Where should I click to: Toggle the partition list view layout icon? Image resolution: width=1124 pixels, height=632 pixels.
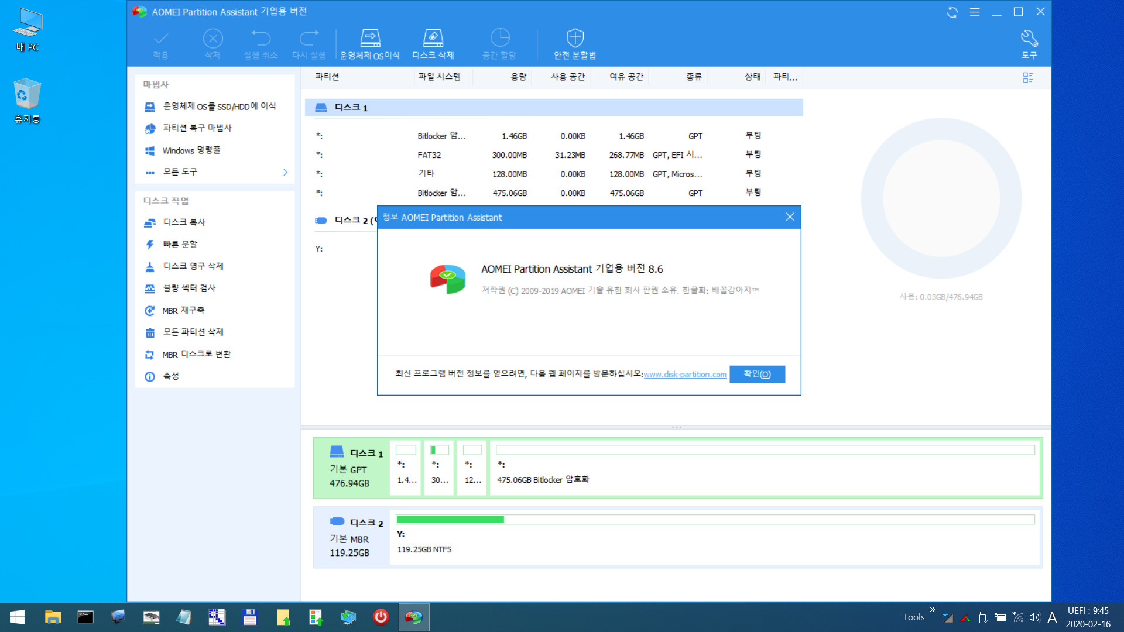[x=1028, y=77]
